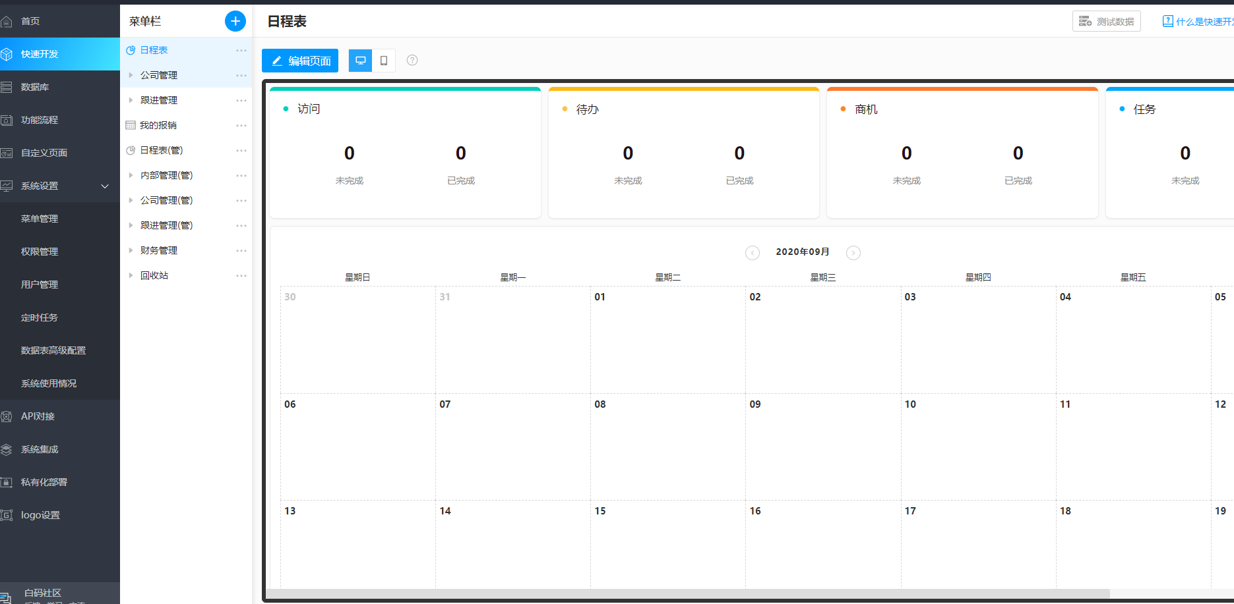Go to next month arrow
Viewport: 1234px width, 604px height.
(853, 253)
